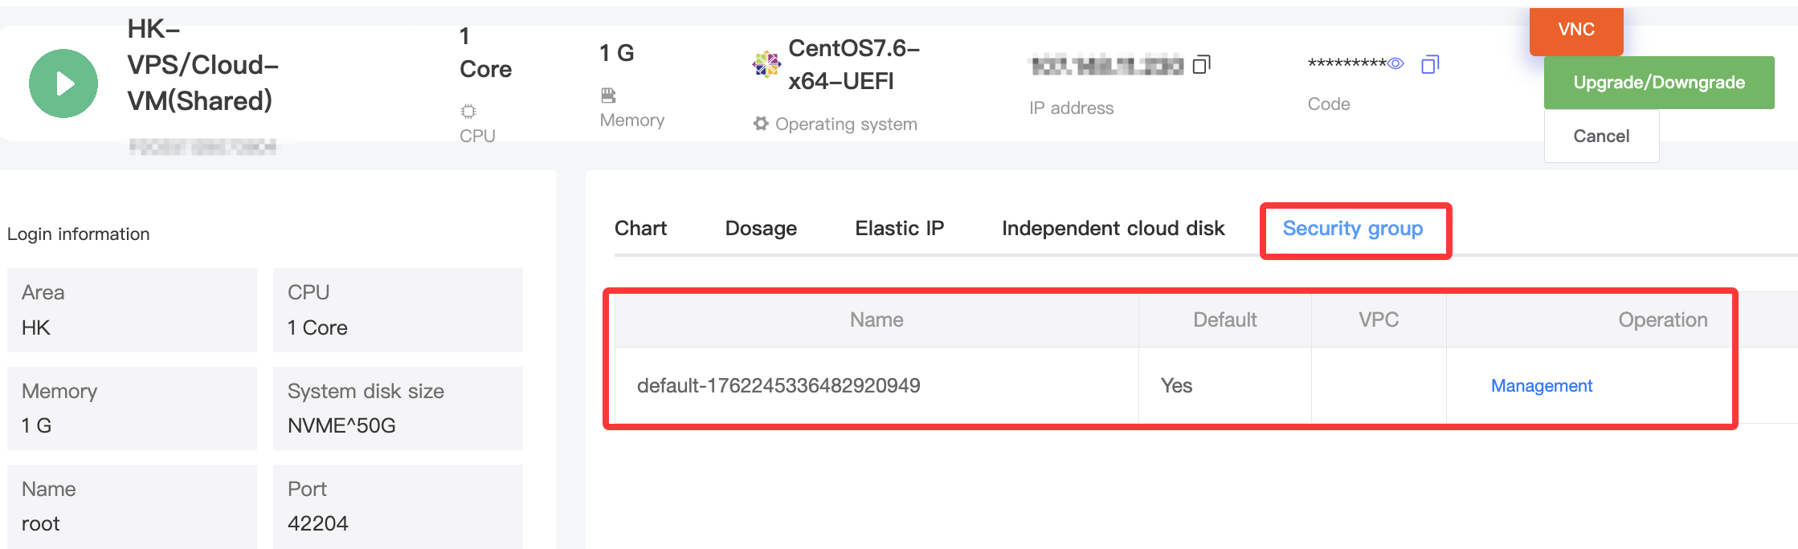Open the Dosage tab
1798x549 pixels.
pos(761,229)
